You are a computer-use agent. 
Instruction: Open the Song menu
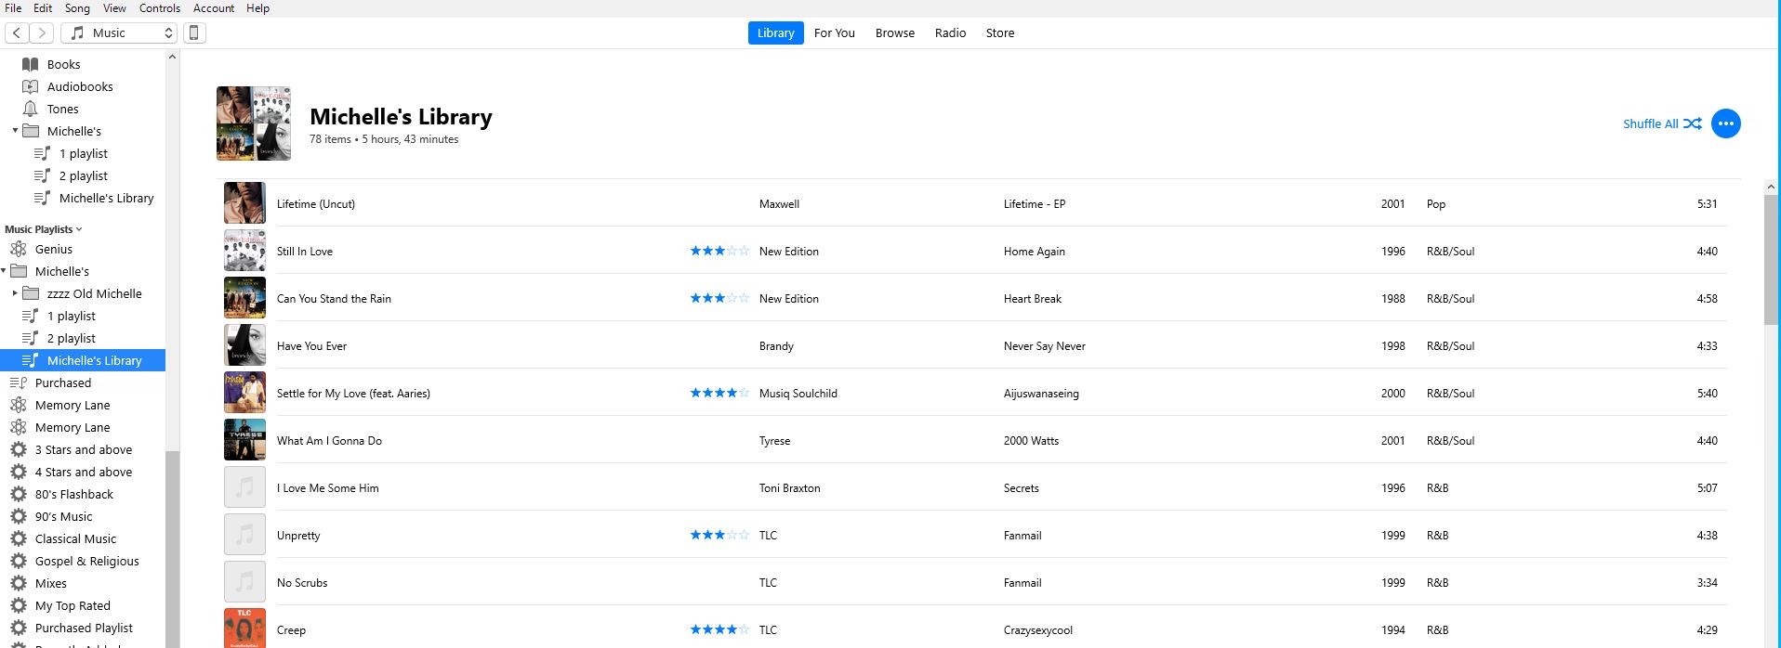tap(77, 7)
